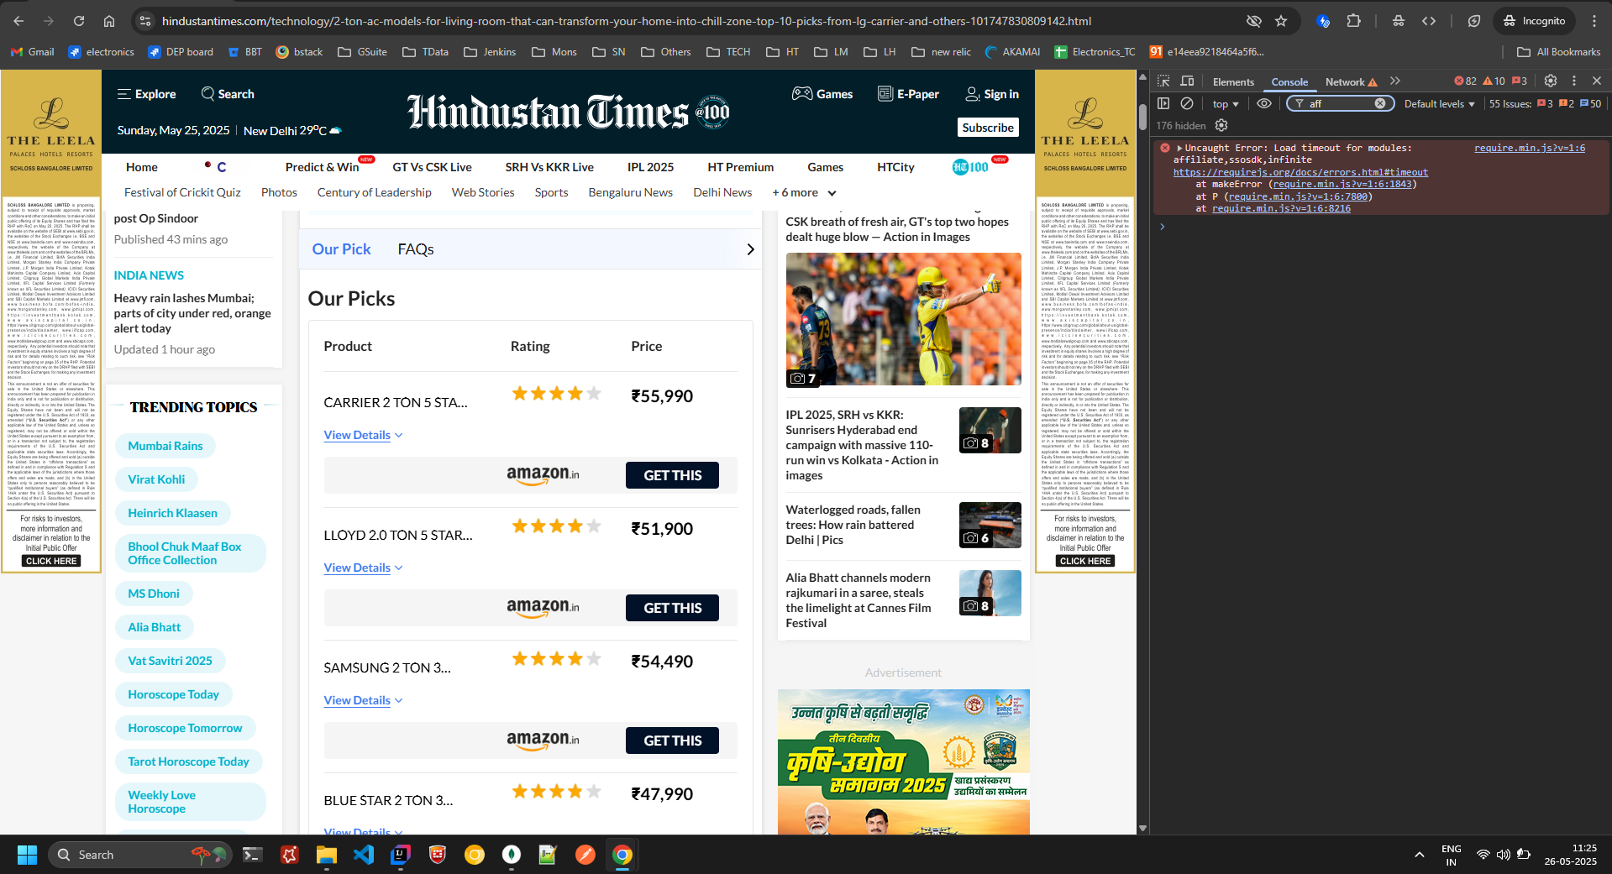Viewport: 1612px width, 874px height.
Task: Go to browser home page icon
Action: [x=109, y=21]
